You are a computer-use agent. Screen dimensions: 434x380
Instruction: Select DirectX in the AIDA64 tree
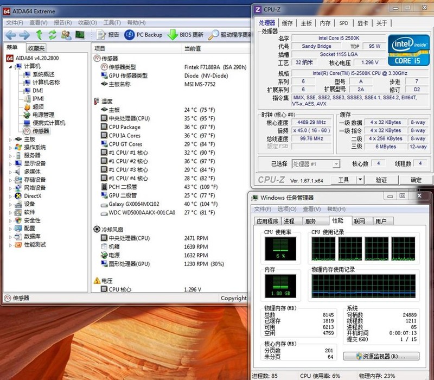click(x=33, y=196)
